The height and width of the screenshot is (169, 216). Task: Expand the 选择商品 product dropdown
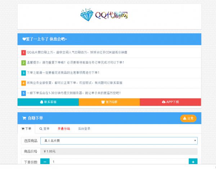point(119,141)
